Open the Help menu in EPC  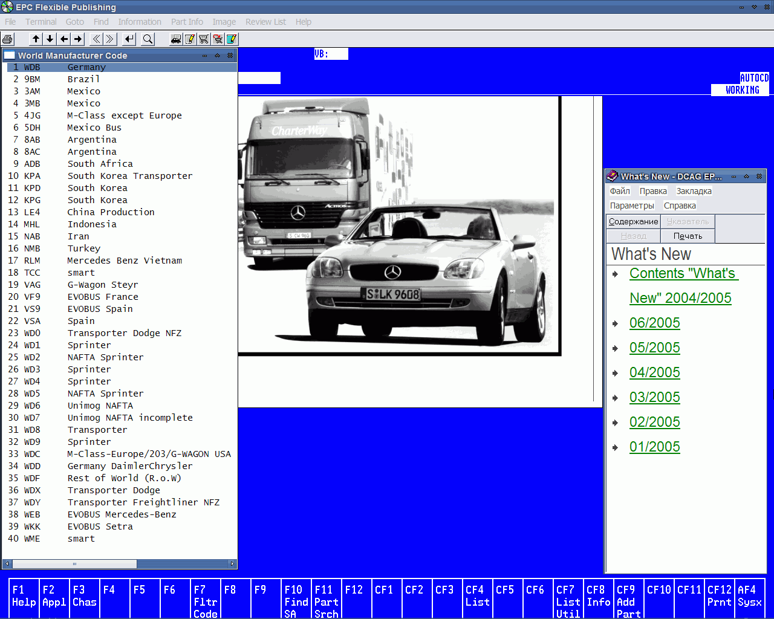[304, 22]
